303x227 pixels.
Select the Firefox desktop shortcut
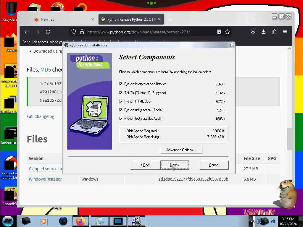click(x=10, y=43)
